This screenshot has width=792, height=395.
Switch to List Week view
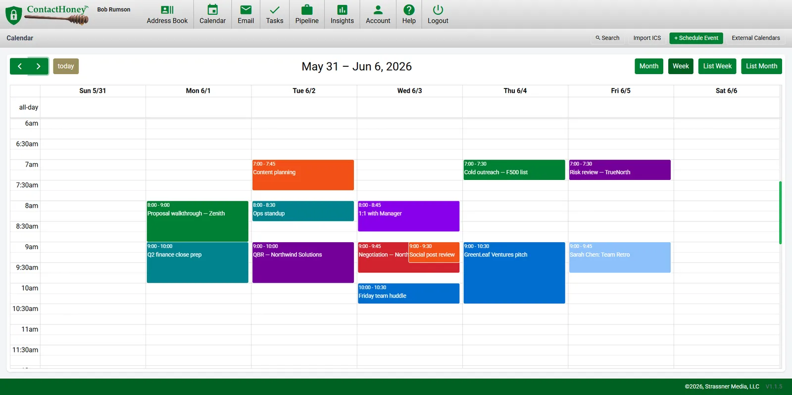pyautogui.click(x=717, y=66)
